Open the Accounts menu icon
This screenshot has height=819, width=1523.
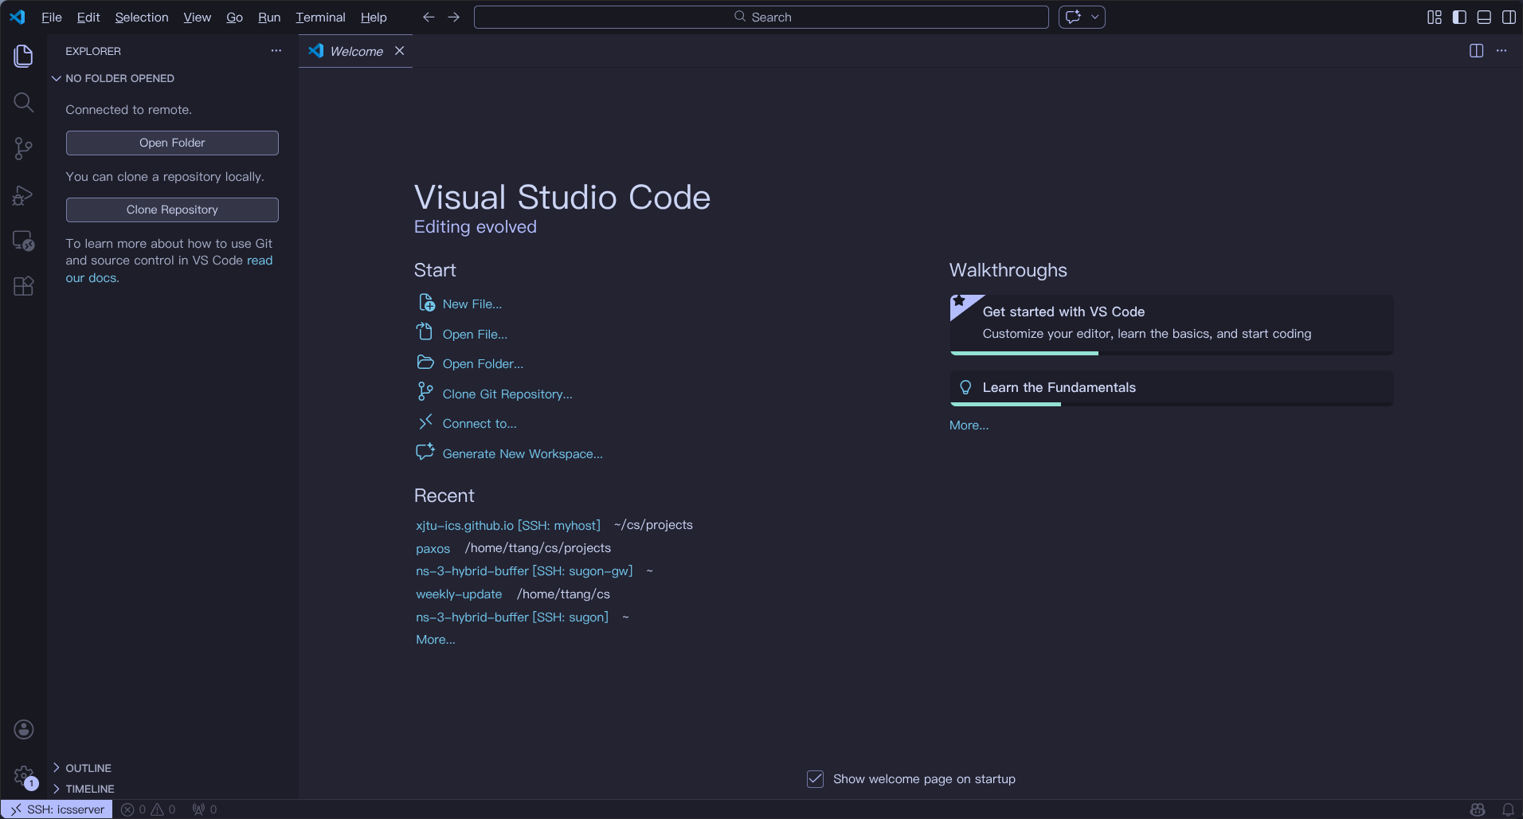24,729
